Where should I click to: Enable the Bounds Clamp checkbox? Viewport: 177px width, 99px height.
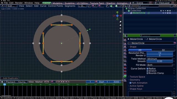[x=147, y=73]
